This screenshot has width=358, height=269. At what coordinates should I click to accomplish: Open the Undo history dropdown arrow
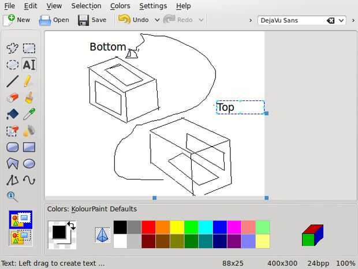(x=157, y=20)
